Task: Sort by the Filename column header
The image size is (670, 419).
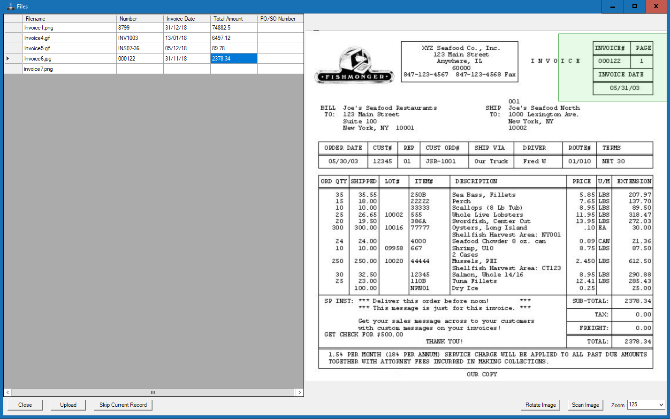Action: coord(69,19)
